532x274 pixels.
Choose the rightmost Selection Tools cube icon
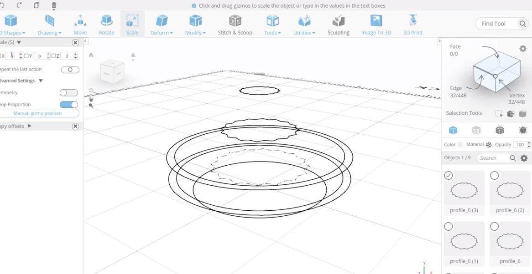point(522,114)
